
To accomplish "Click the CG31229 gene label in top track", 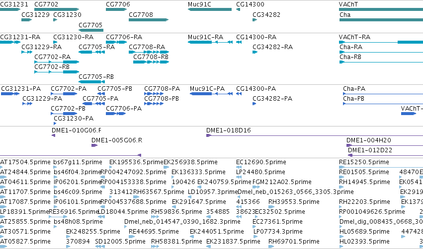I will 35,15.
